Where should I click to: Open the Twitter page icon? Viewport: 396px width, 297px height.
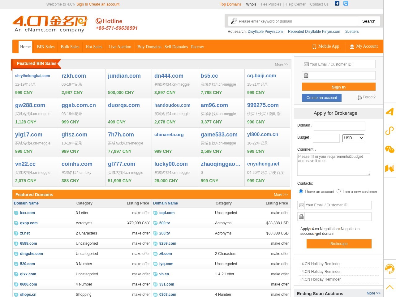(x=346, y=3)
